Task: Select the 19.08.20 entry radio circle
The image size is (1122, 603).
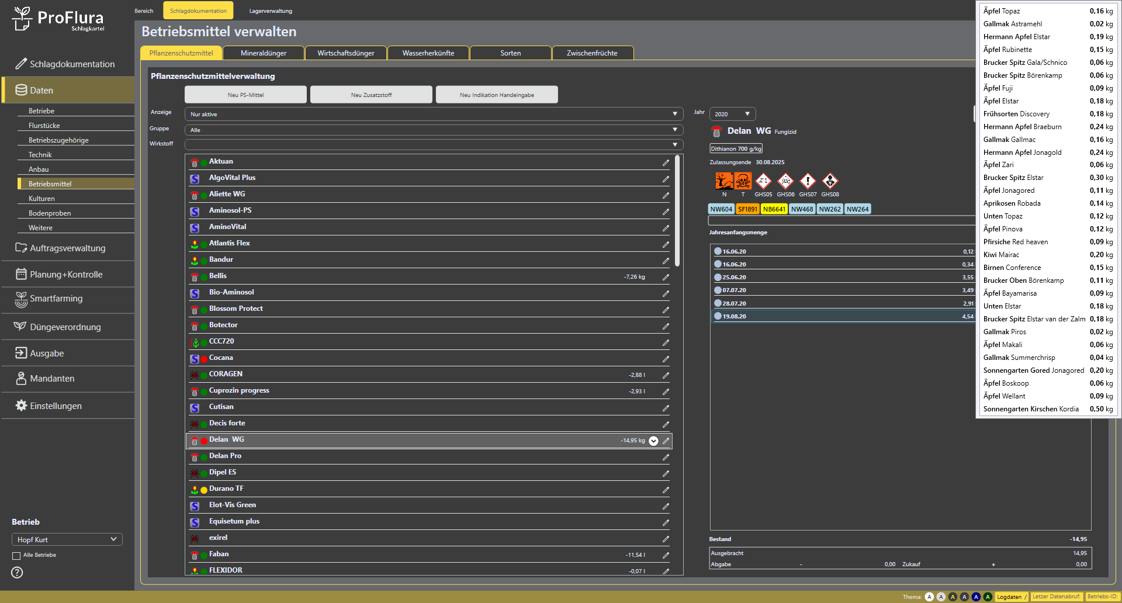Action: pyautogui.click(x=718, y=316)
